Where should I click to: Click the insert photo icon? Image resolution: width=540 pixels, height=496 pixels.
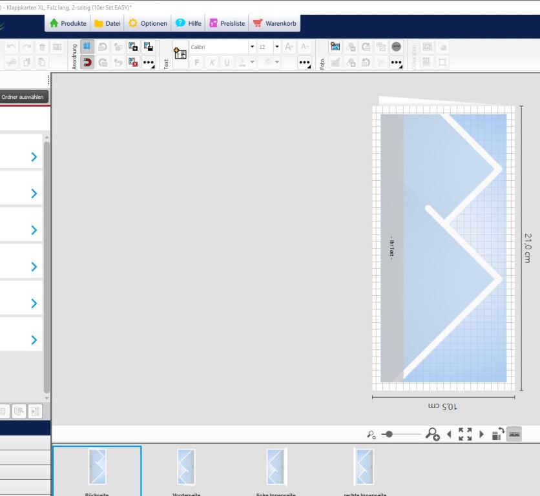(x=335, y=47)
